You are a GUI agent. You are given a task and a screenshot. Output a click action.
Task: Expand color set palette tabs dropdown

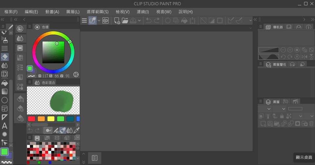[77, 137]
